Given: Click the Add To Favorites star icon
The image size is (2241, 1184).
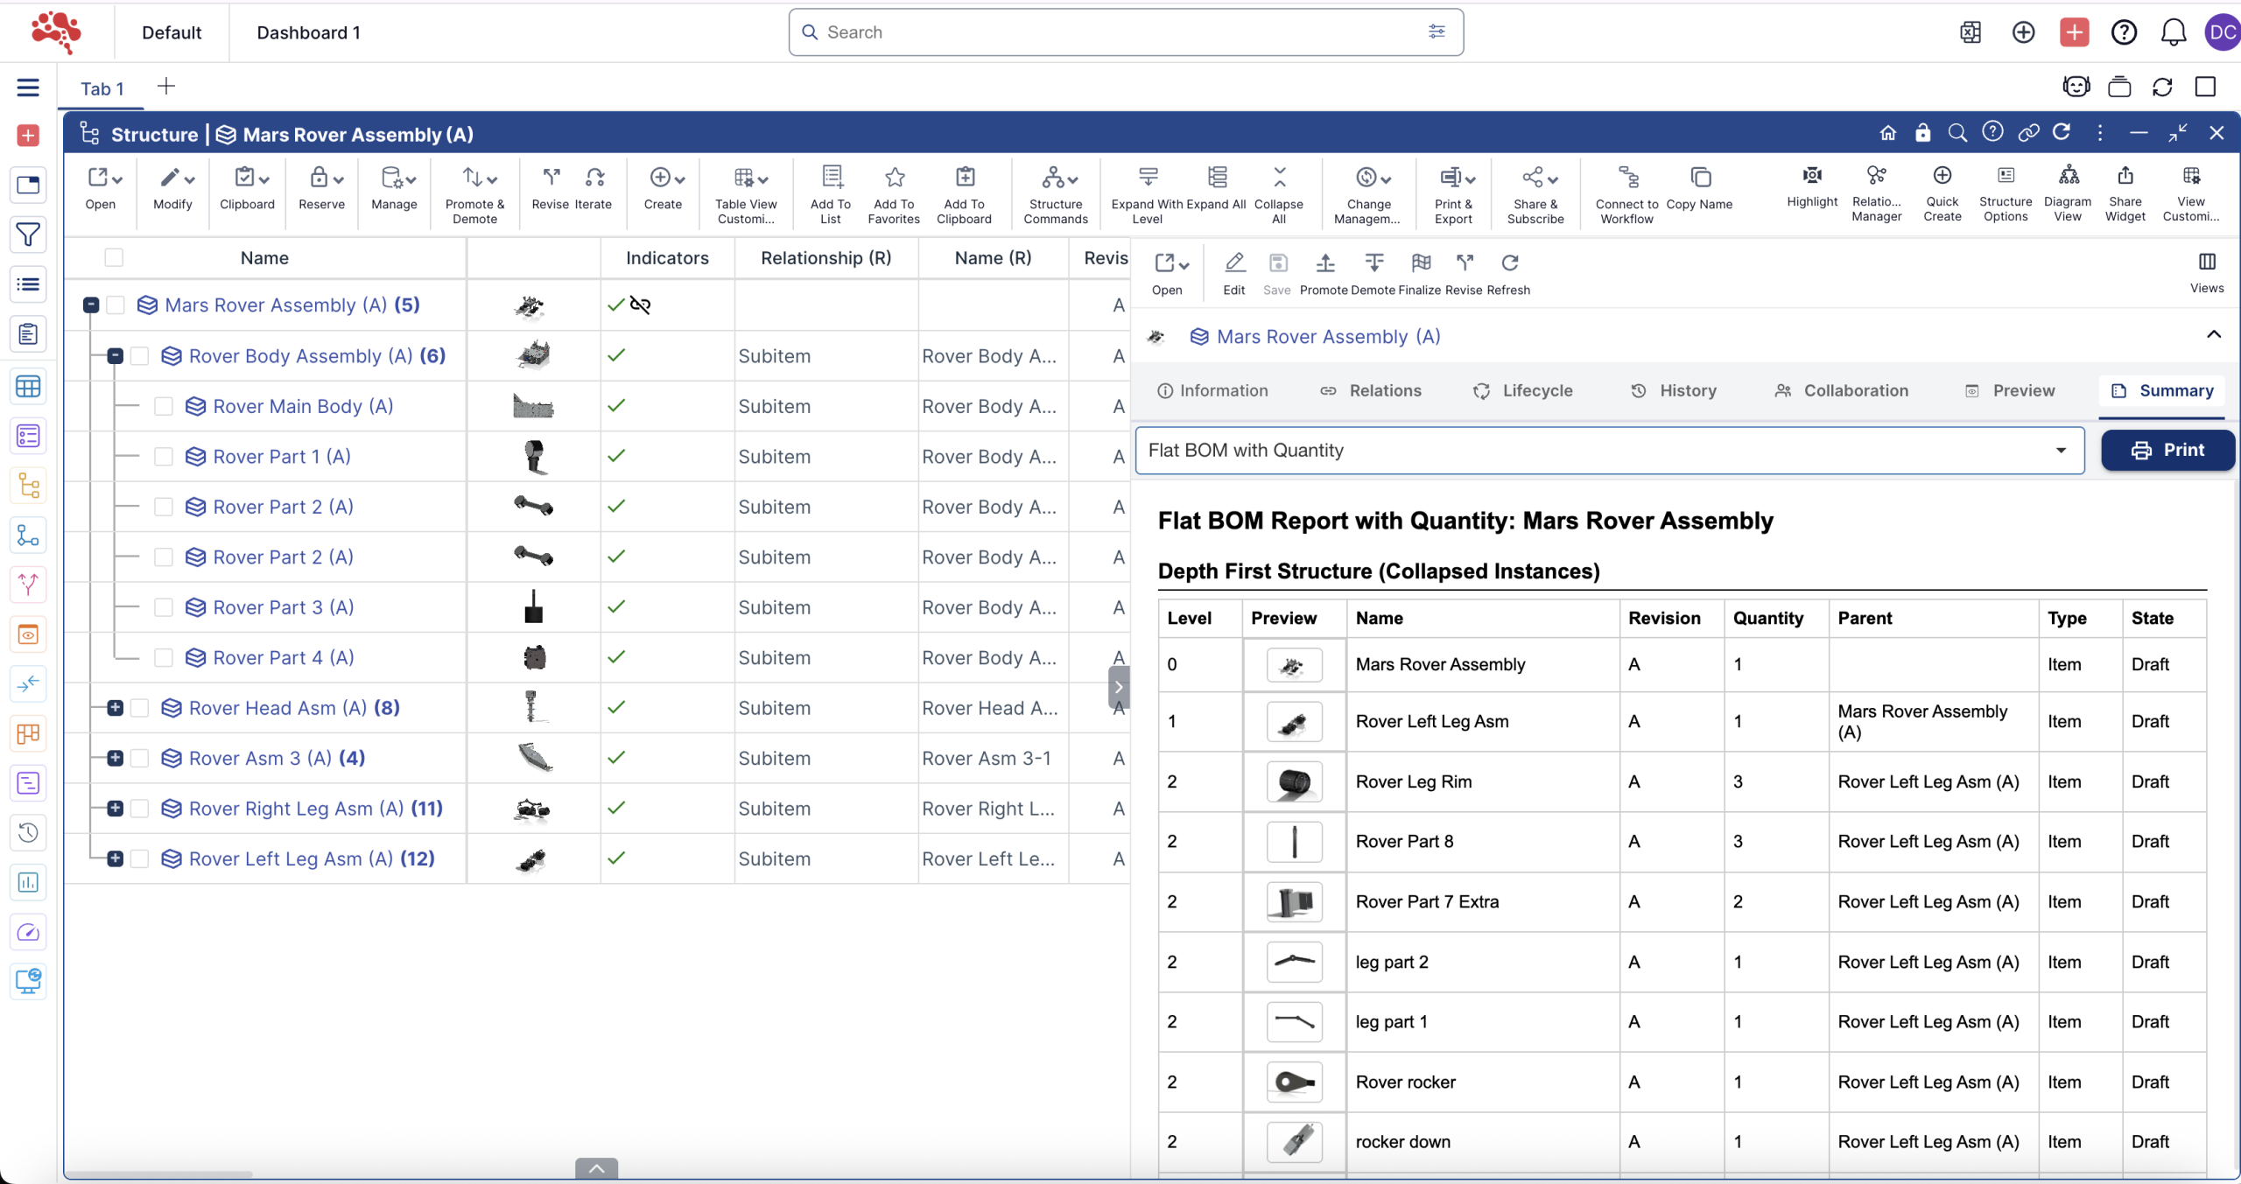Looking at the screenshot, I should [x=894, y=178].
